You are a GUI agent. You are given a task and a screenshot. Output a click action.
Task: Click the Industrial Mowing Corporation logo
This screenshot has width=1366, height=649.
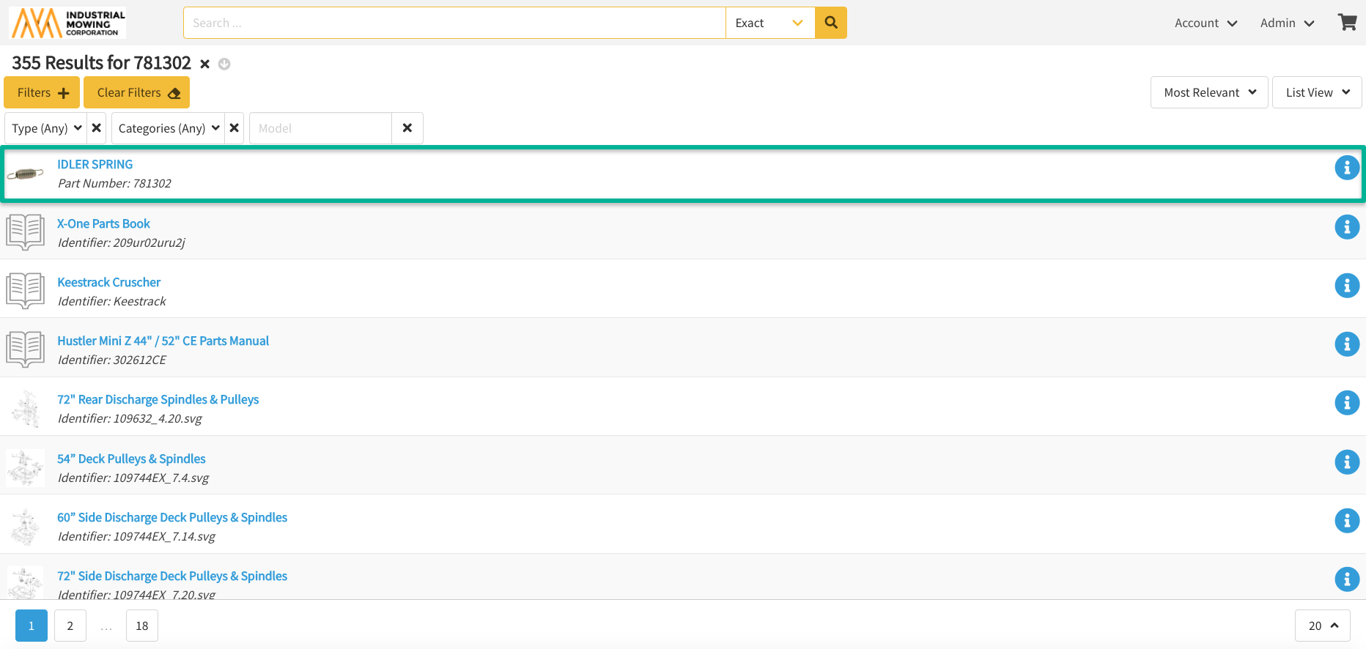click(x=67, y=23)
